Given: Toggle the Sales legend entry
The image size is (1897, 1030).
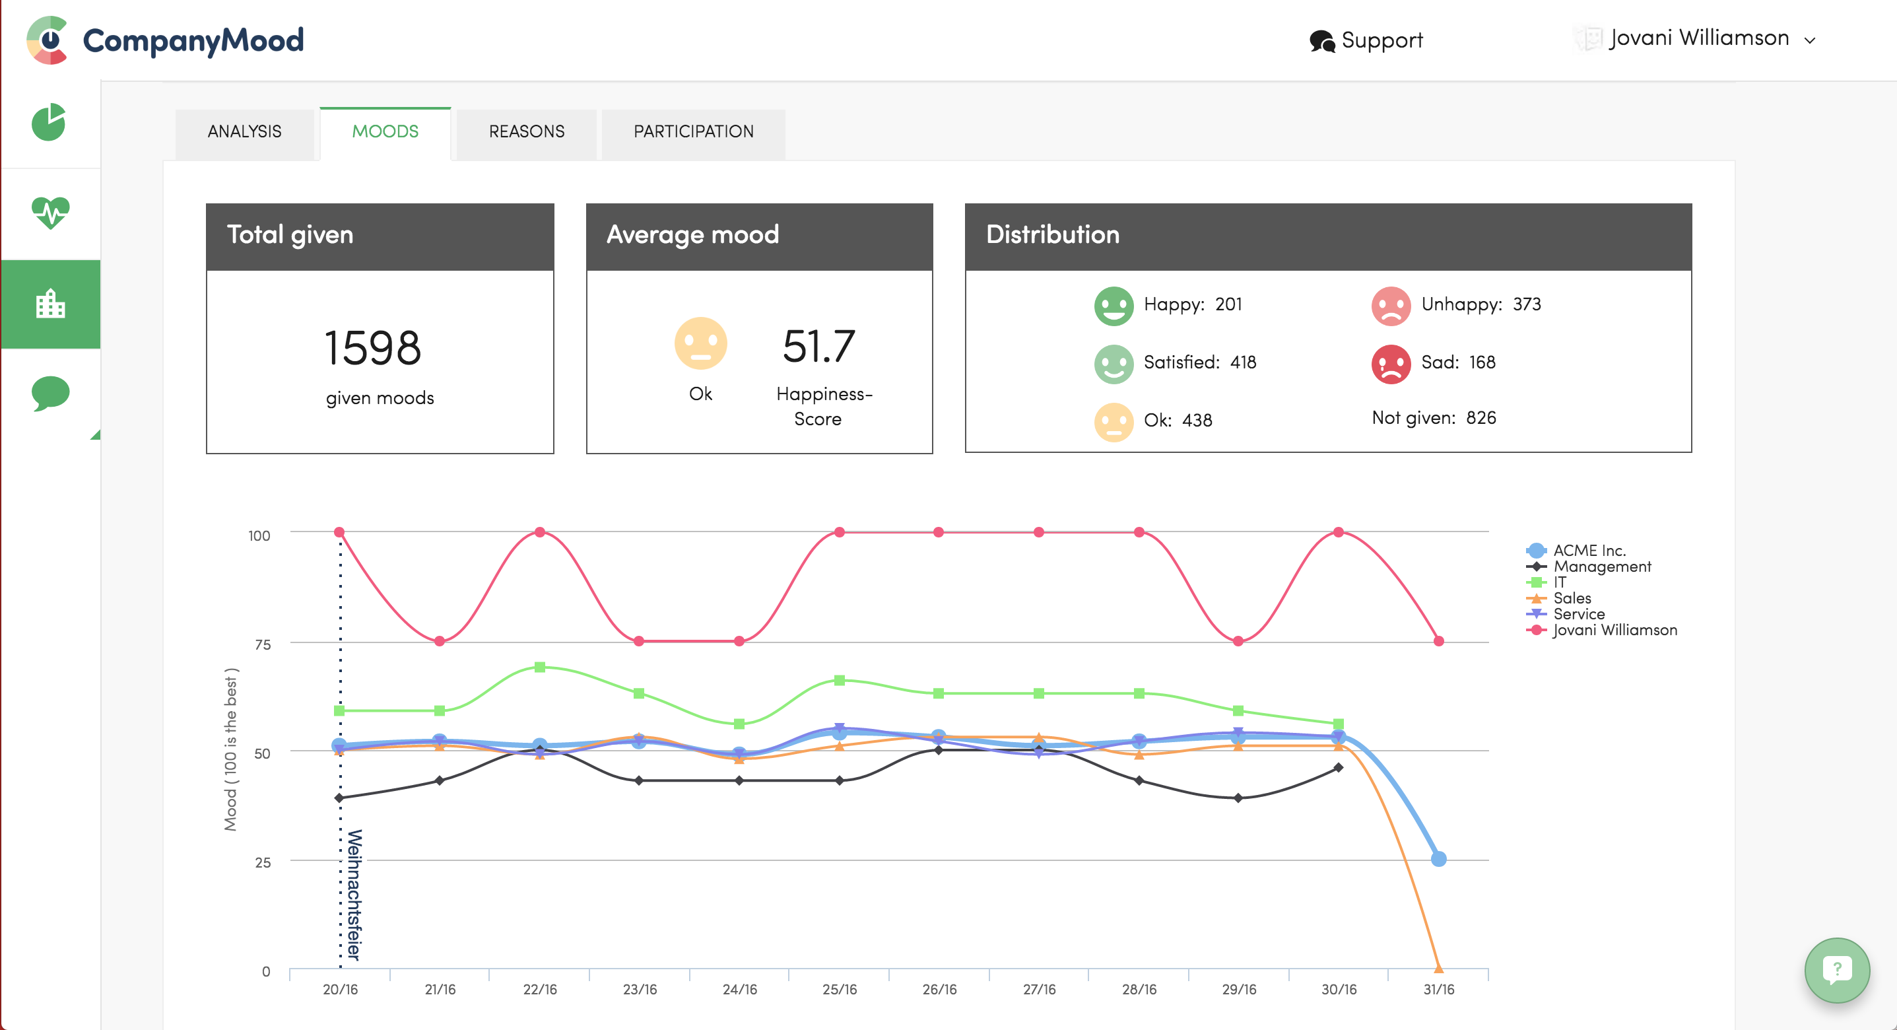Looking at the screenshot, I should [x=1572, y=598].
